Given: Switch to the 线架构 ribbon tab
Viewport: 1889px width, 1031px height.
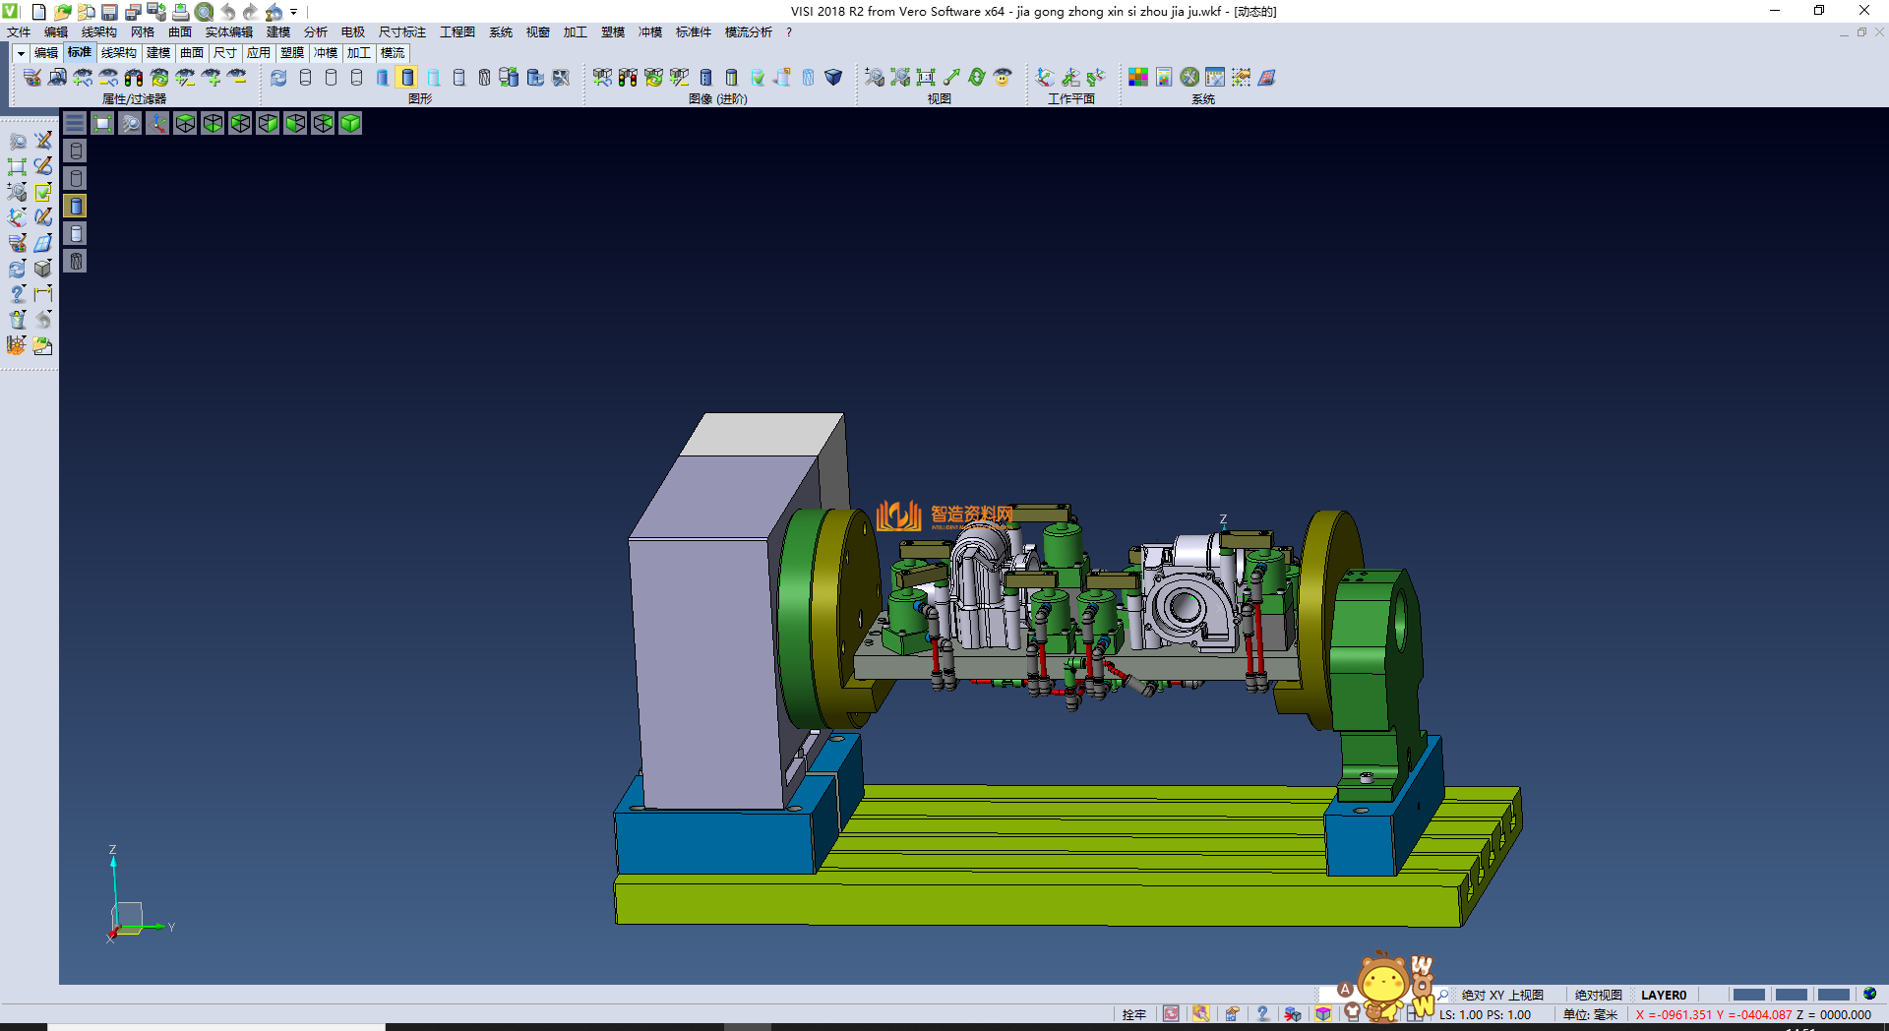Looking at the screenshot, I should [118, 53].
